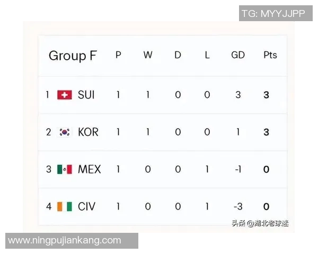Screen dimensions: 318x254
Task: Open the www.ningpujiankang.com link
Action: (65, 241)
